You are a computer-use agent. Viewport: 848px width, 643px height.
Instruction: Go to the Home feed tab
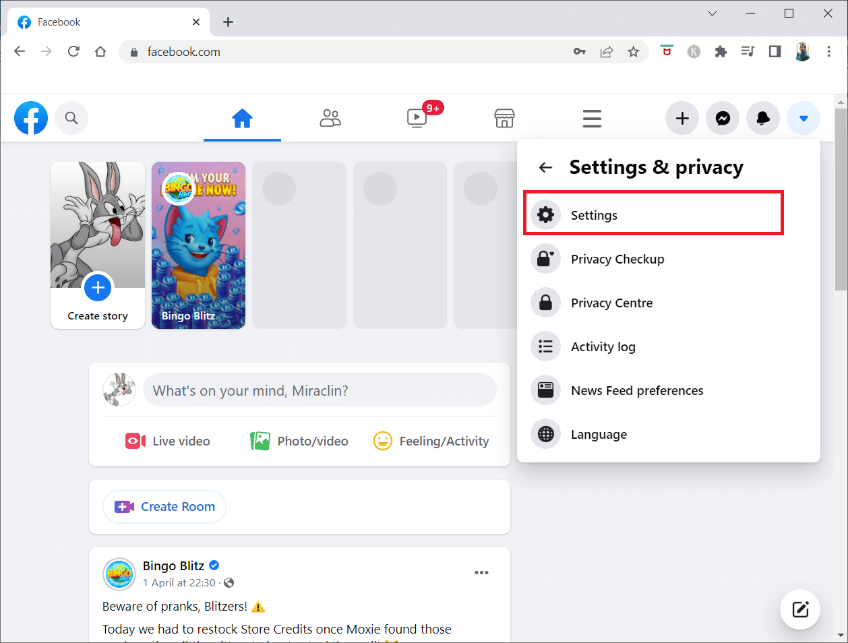pos(242,119)
